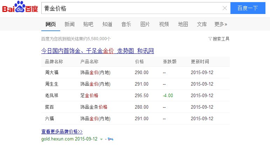The height and width of the screenshot is (145, 270).
Task: Click the 290.00 price value
Action: [x=141, y=73]
